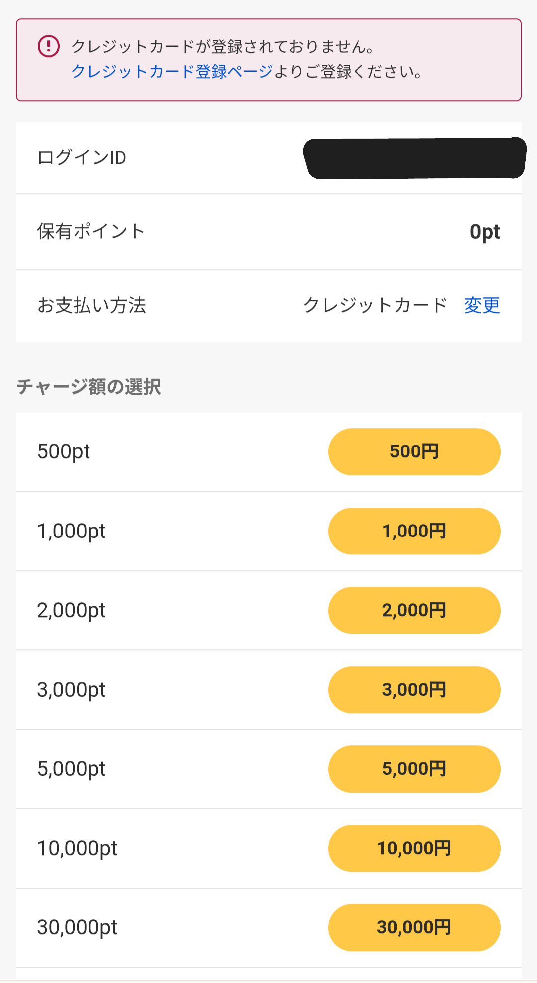Tap the 5,000pt row label

[x=72, y=769]
